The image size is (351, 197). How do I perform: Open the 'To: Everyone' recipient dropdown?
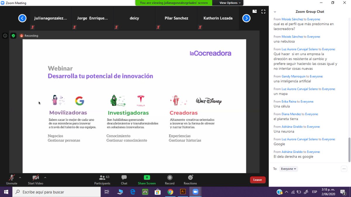(x=288, y=169)
